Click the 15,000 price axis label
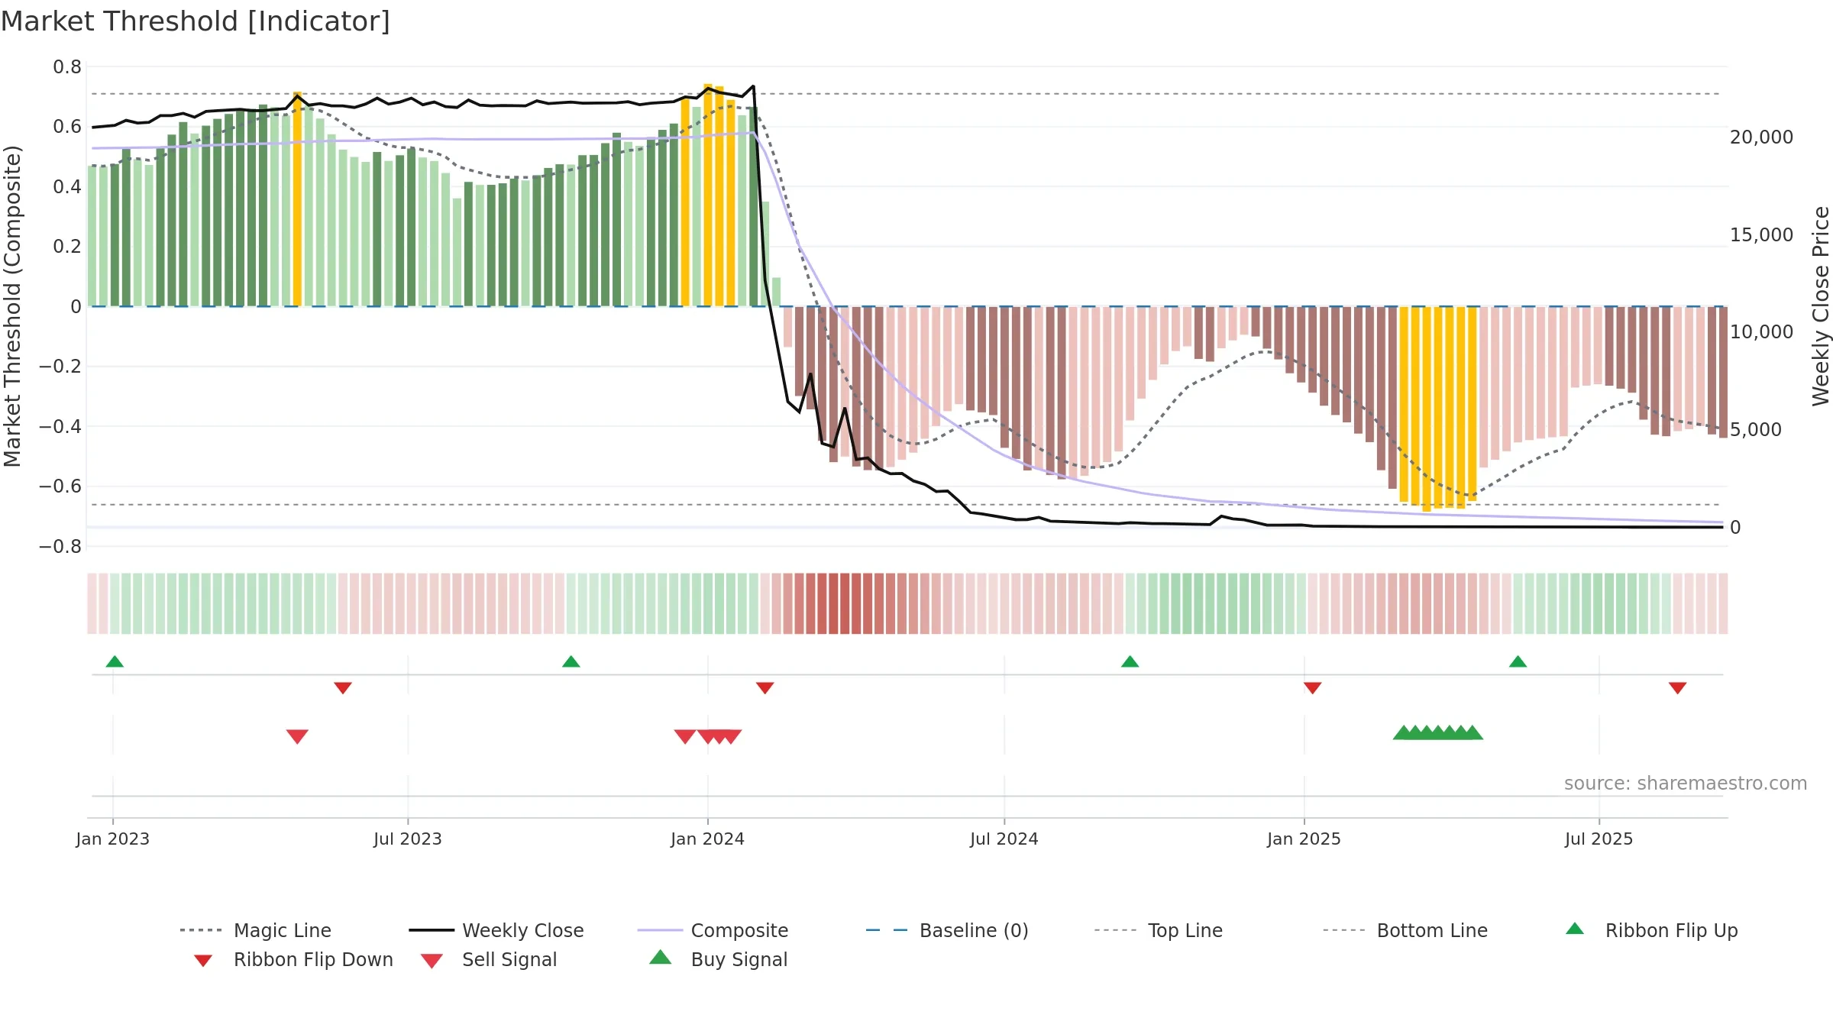This screenshot has height=1031, width=1833. 1762,235
